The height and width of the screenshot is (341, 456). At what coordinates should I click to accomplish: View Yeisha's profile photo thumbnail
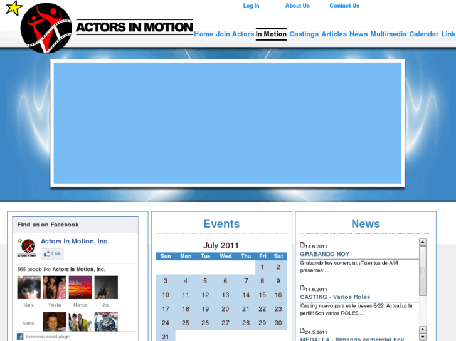pos(55,287)
